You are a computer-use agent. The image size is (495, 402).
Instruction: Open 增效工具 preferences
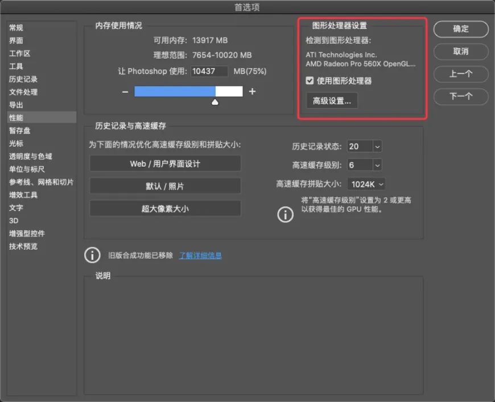click(x=42, y=195)
